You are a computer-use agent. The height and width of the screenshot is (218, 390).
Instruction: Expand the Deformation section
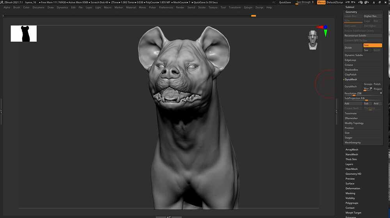point(353,188)
